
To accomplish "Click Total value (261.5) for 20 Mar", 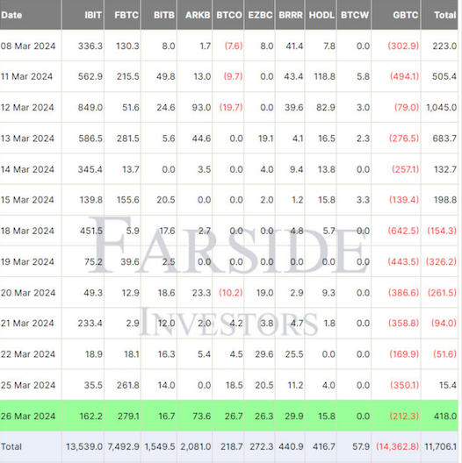I will pyautogui.click(x=442, y=293).
